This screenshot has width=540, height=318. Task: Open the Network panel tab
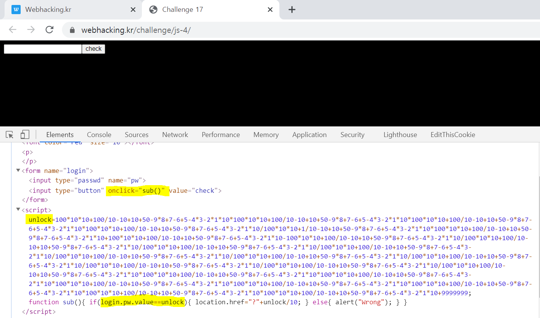tap(175, 135)
